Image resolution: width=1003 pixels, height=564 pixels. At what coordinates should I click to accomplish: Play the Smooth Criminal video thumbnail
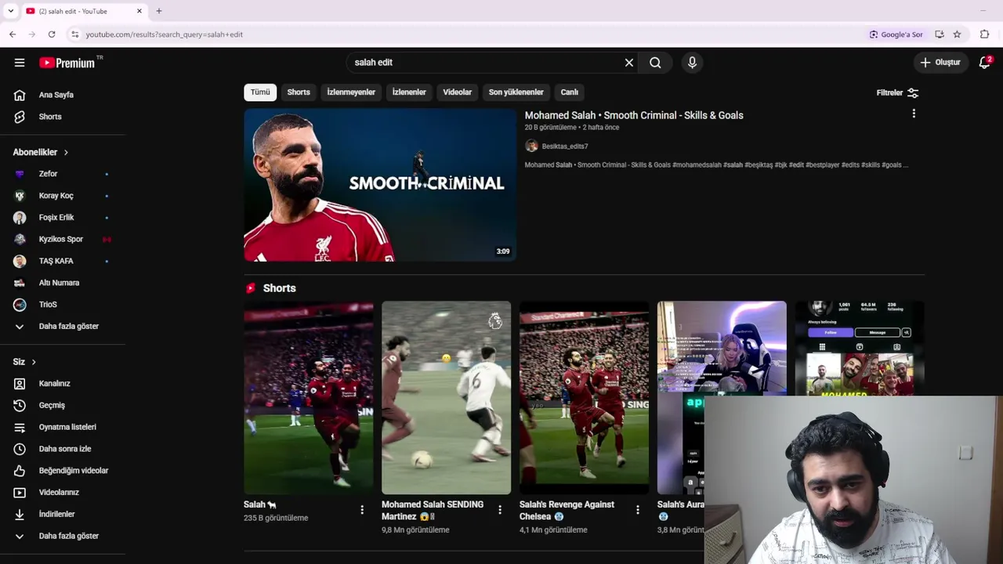pos(380,185)
